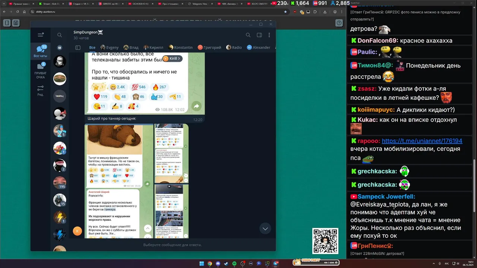The height and width of the screenshot is (268, 477).
Task: Switch to the Radio tab
Action: (x=234, y=47)
